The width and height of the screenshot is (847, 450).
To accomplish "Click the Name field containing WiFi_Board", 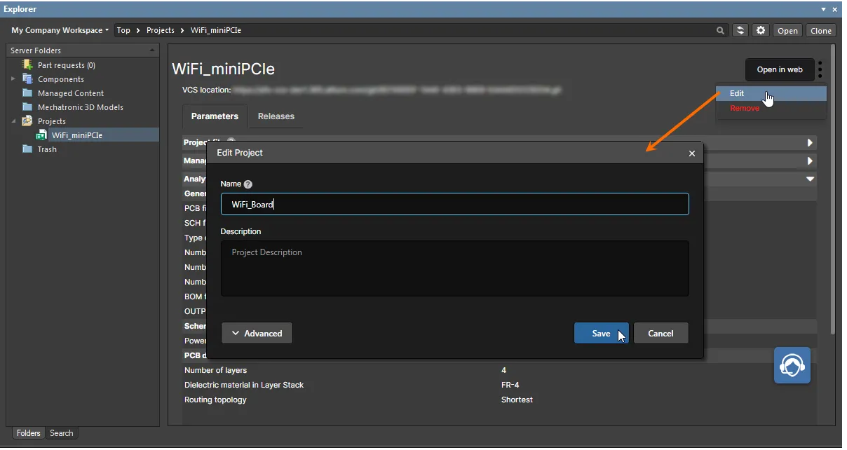I will 454,204.
